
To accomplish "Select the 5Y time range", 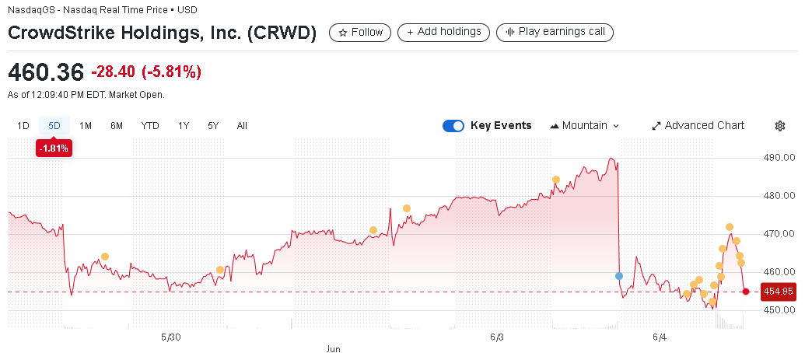I will point(213,126).
